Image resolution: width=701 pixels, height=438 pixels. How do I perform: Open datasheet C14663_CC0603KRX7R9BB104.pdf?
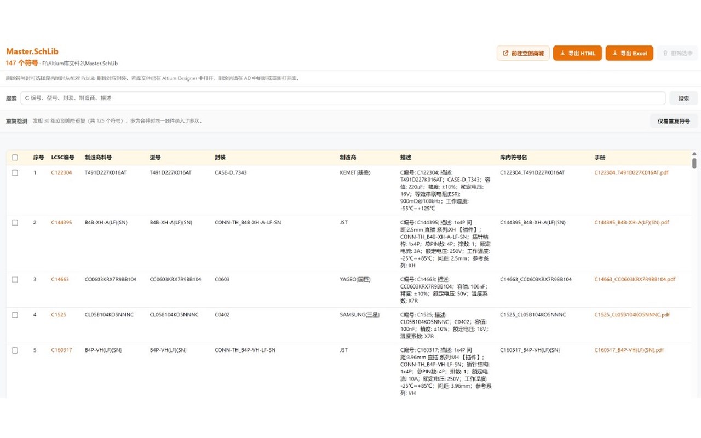635,279
